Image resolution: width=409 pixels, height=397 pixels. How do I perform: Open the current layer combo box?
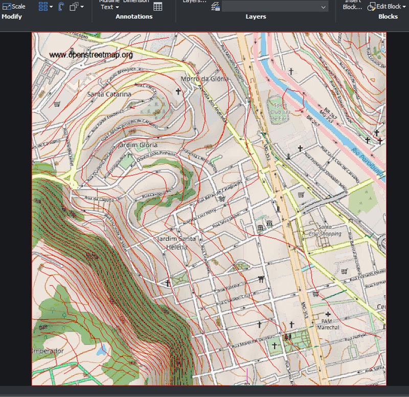pyautogui.click(x=275, y=7)
